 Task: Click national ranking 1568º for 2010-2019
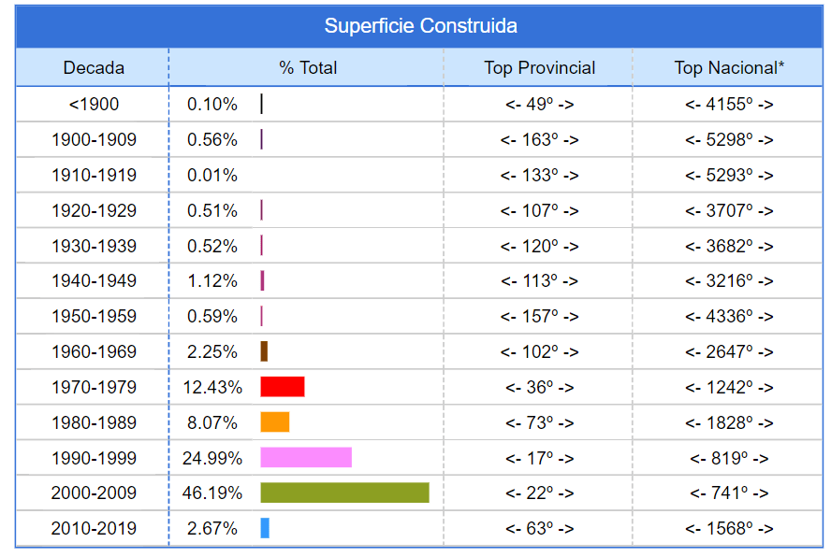click(729, 528)
